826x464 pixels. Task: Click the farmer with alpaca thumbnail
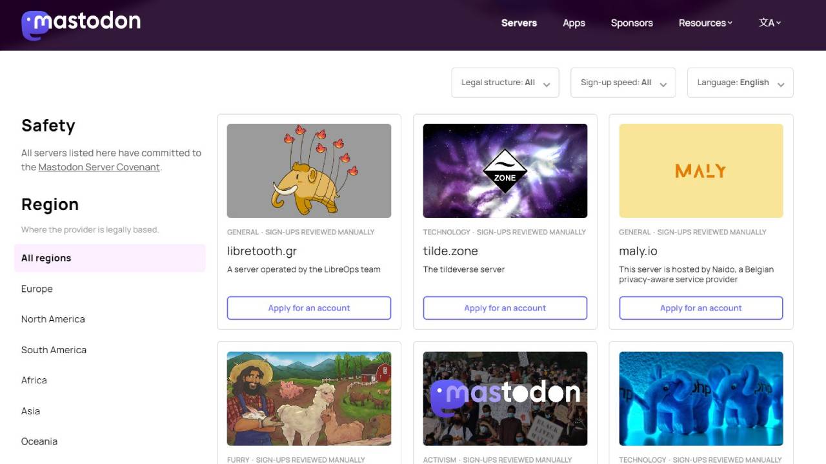pyautogui.click(x=309, y=398)
